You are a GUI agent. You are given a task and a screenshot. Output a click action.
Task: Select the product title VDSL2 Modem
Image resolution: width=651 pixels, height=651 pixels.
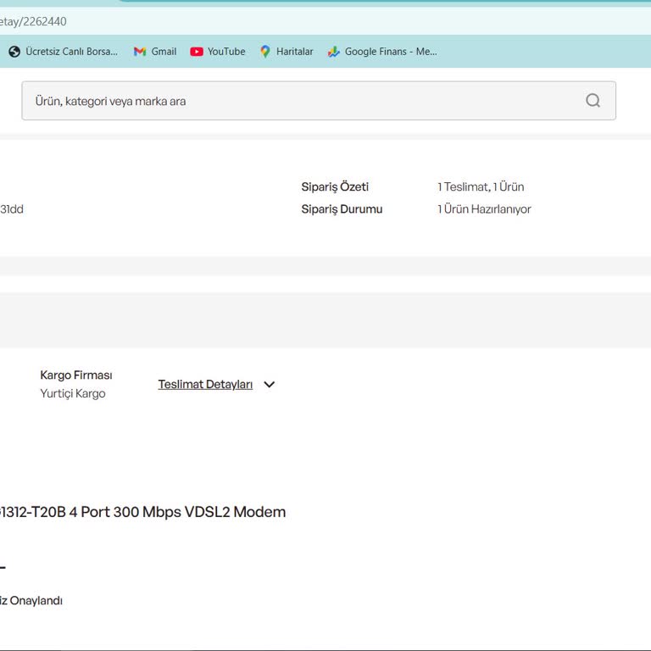[142, 512]
